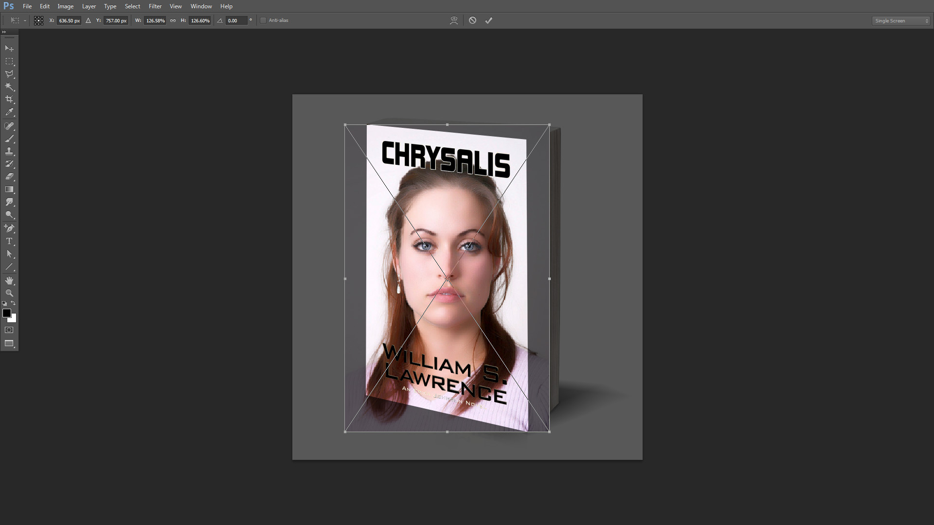
Task: Select the Rectangular Marquee tool
Action: [9, 61]
